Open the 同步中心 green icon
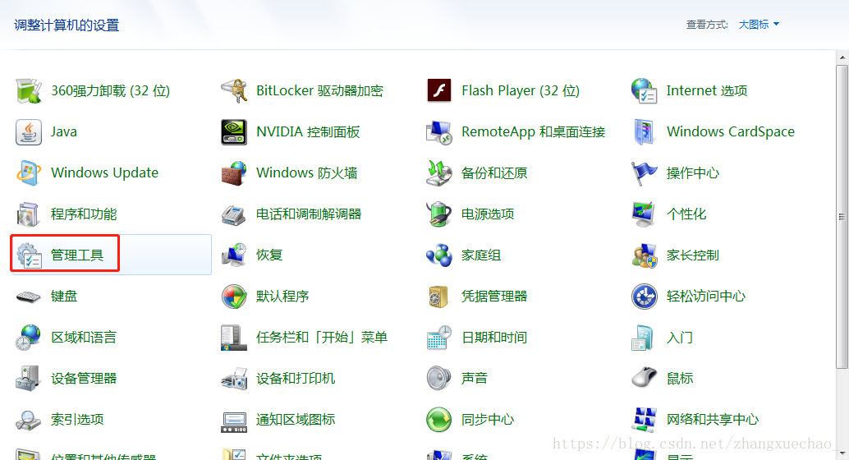Image resolution: width=849 pixels, height=460 pixels. 439,420
